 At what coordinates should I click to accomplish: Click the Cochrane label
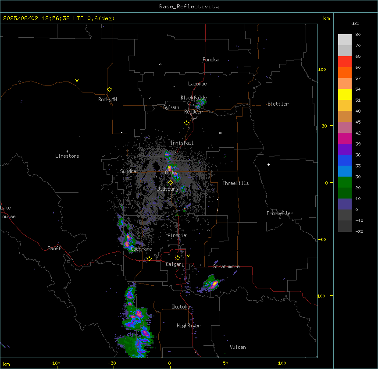click(x=141, y=249)
